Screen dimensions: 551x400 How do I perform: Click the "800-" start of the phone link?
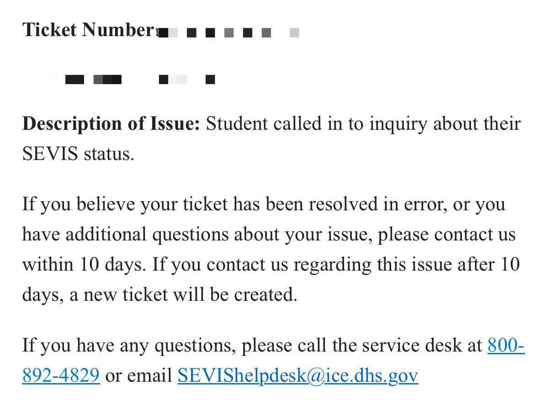pyautogui.click(x=505, y=345)
